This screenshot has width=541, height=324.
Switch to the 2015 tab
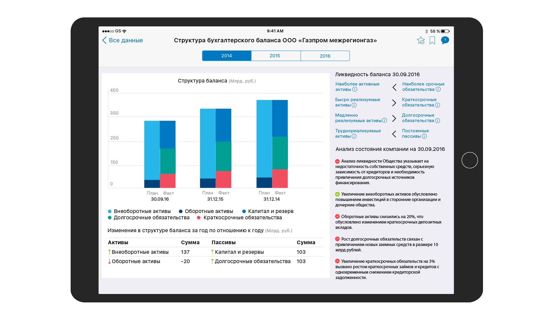275,56
